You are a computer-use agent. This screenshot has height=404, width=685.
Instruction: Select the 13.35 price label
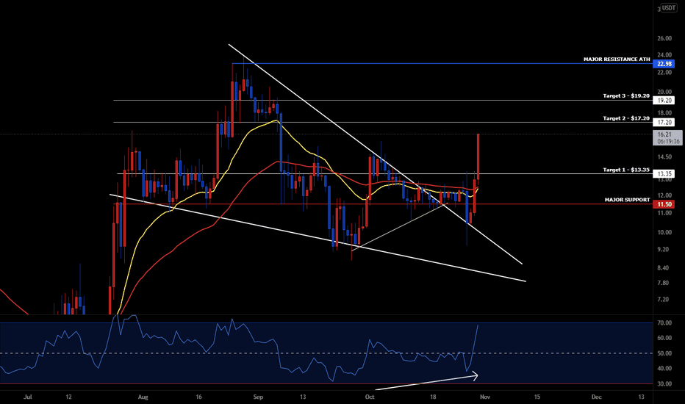pos(664,174)
